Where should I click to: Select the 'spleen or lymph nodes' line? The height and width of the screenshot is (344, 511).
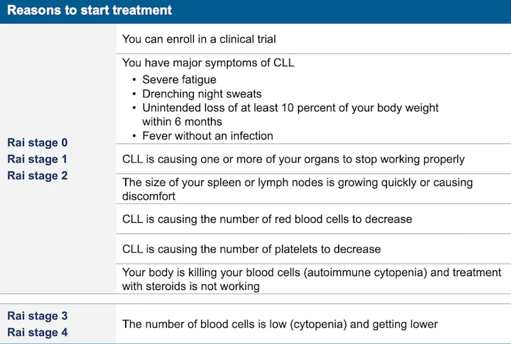coord(297,183)
